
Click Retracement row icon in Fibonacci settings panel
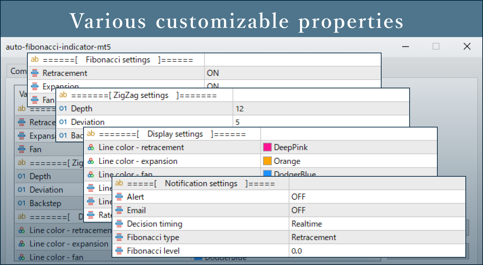point(34,73)
